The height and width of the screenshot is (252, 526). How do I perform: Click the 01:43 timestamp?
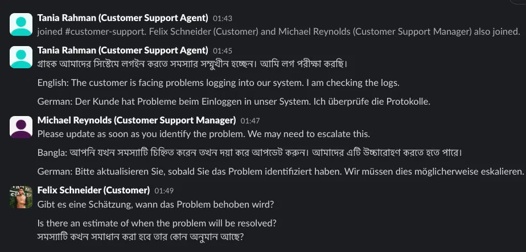coord(223,18)
